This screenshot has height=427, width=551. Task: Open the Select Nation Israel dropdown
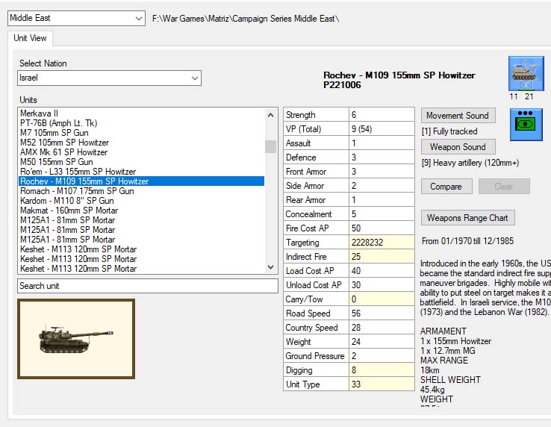pyautogui.click(x=109, y=78)
